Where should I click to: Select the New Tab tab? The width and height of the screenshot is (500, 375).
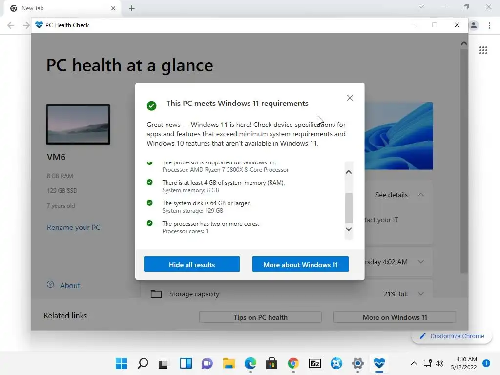click(x=62, y=8)
